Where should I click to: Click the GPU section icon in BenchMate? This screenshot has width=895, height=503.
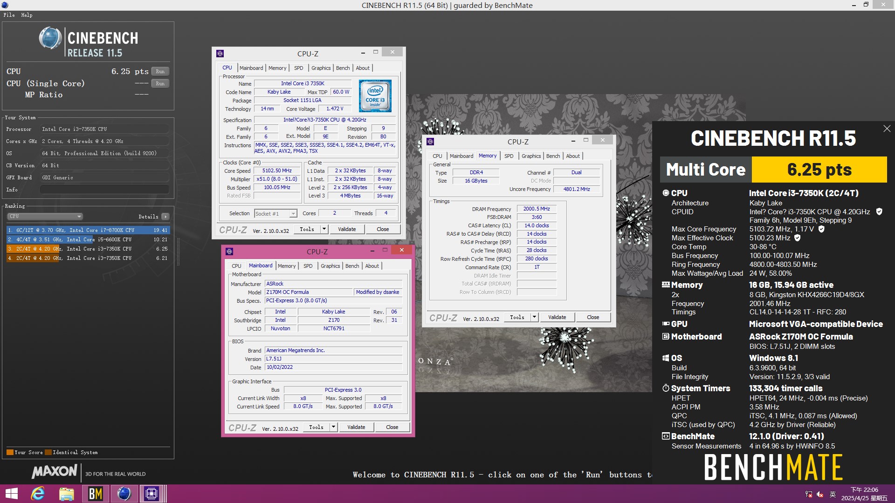(x=666, y=324)
